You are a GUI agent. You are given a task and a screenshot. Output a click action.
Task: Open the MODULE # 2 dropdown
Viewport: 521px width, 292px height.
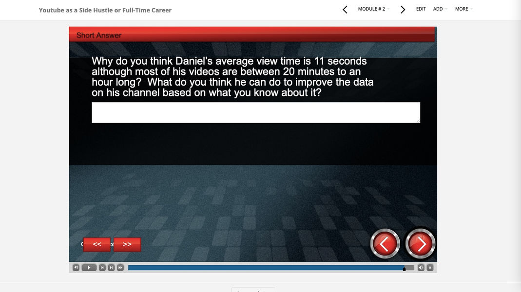pos(373,9)
